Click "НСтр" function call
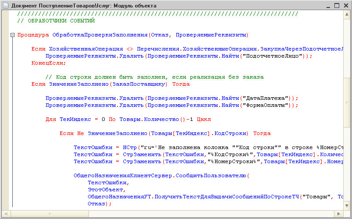The width and height of the screenshot is (352, 219). 130,148
